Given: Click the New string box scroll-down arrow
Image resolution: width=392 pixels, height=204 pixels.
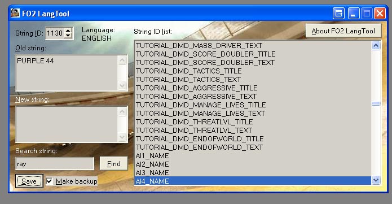Looking at the screenshot, I should [122, 137].
